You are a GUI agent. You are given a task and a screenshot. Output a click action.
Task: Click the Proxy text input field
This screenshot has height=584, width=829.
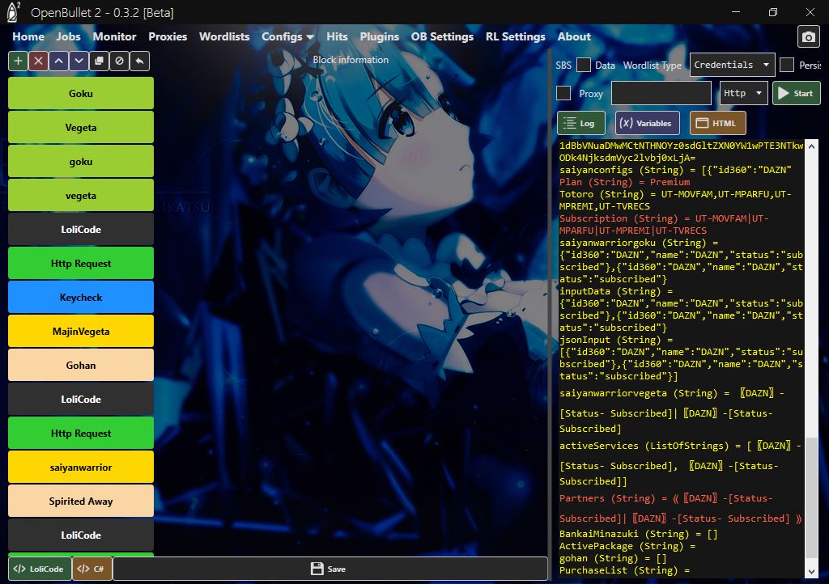point(661,93)
